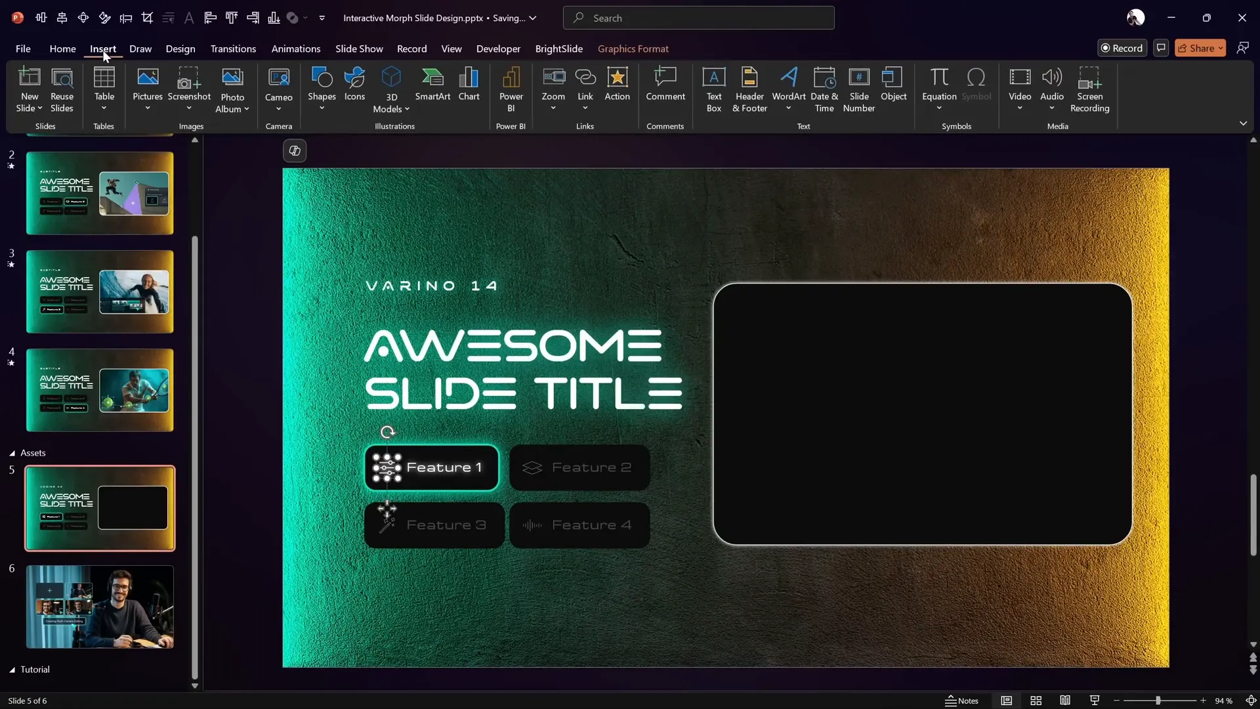This screenshot has width=1260, height=709.
Task: Open the Animations tab
Action: [296, 49]
